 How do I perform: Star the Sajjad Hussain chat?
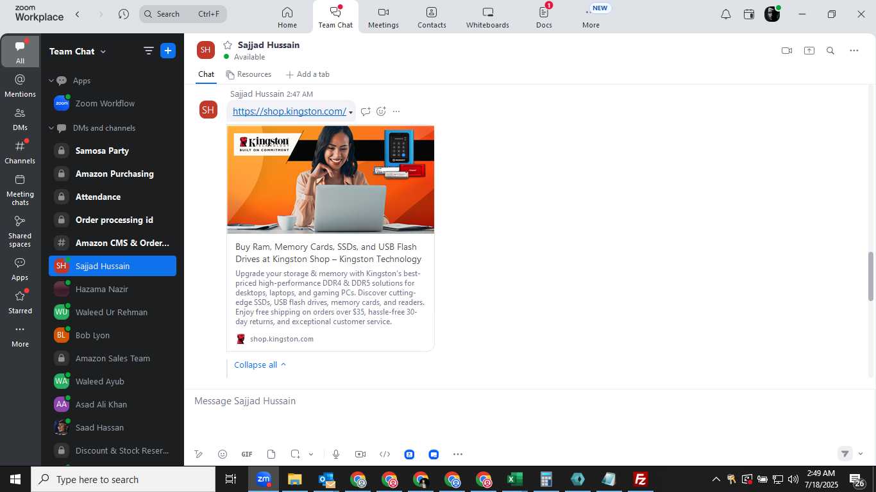pyautogui.click(x=227, y=45)
